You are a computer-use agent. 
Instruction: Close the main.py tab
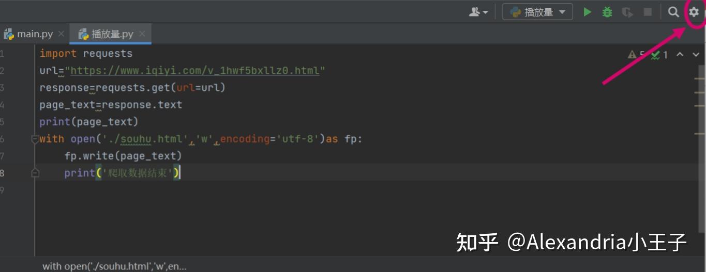click(61, 34)
